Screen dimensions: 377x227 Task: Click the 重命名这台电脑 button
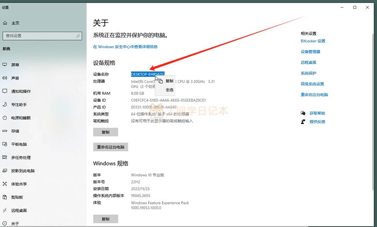111,147
